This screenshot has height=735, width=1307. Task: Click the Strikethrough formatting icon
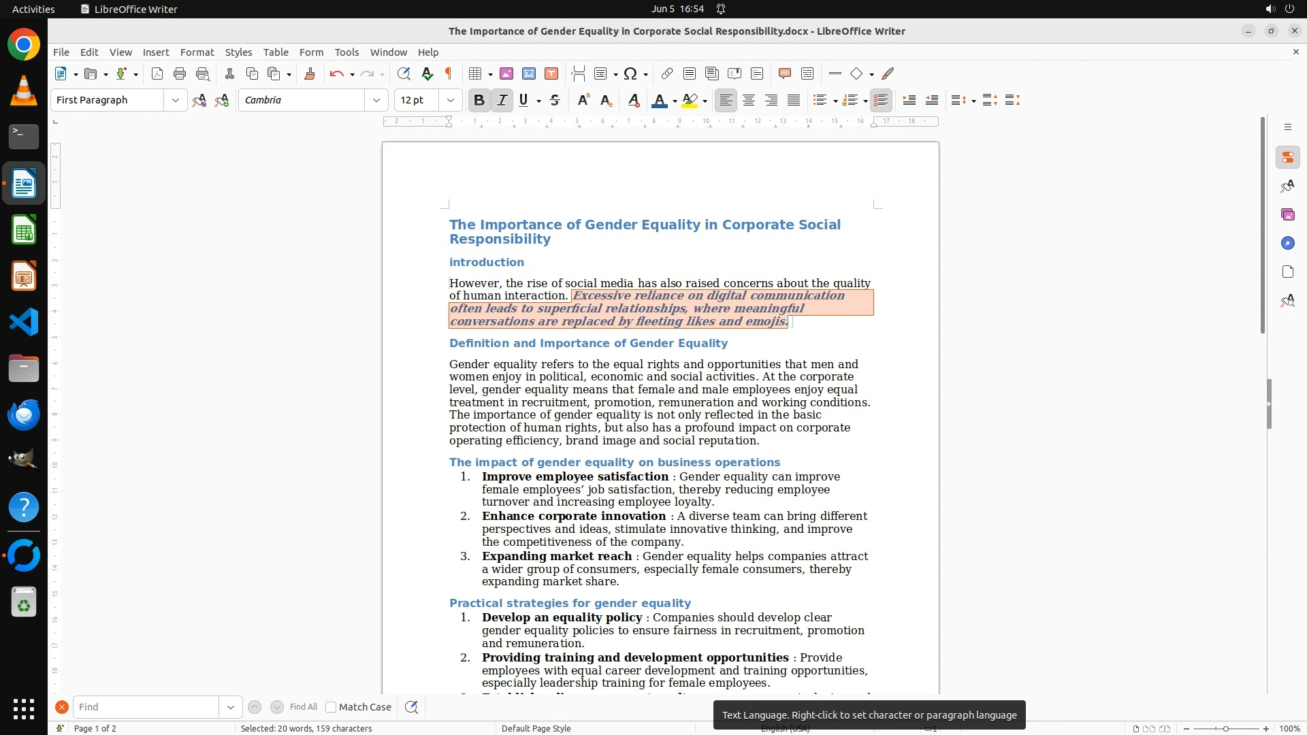[x=555, y=100]
